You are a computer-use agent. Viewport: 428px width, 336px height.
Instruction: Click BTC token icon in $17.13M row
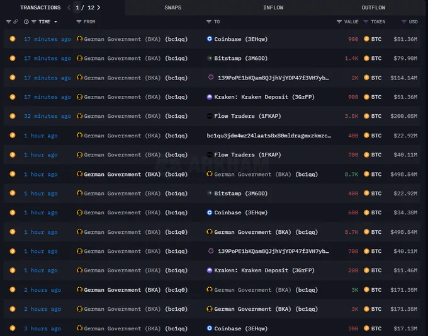[x=366, y=328]
